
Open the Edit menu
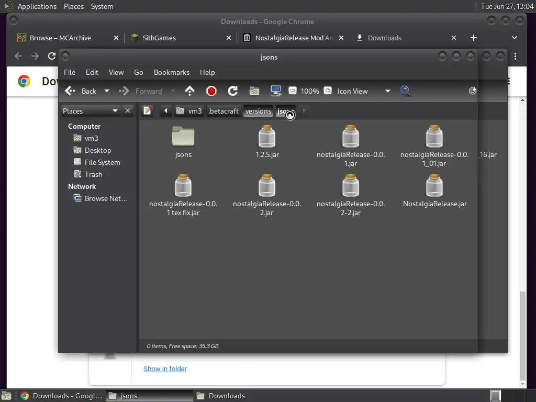coord(92,72)
